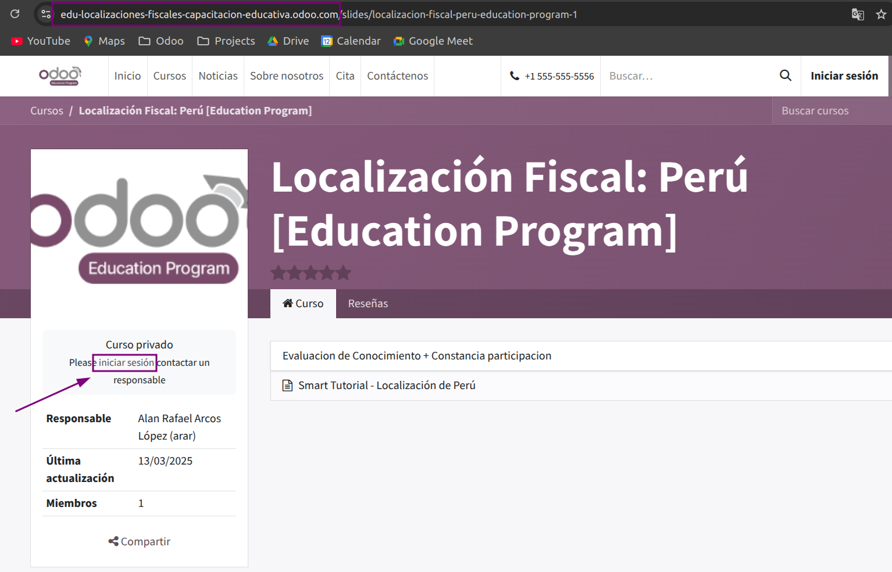The width and height of the screenshot is (892, 572).
Task: Click the Evaluacion de Conocimiento section heading
Action: pos(417,356)
